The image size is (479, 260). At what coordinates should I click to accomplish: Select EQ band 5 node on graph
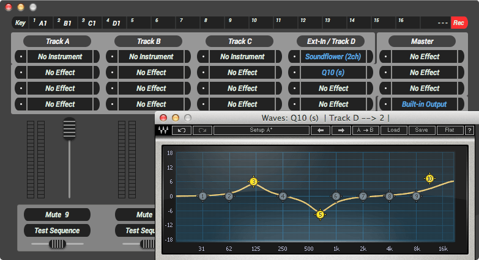click(x=320, y=214)
